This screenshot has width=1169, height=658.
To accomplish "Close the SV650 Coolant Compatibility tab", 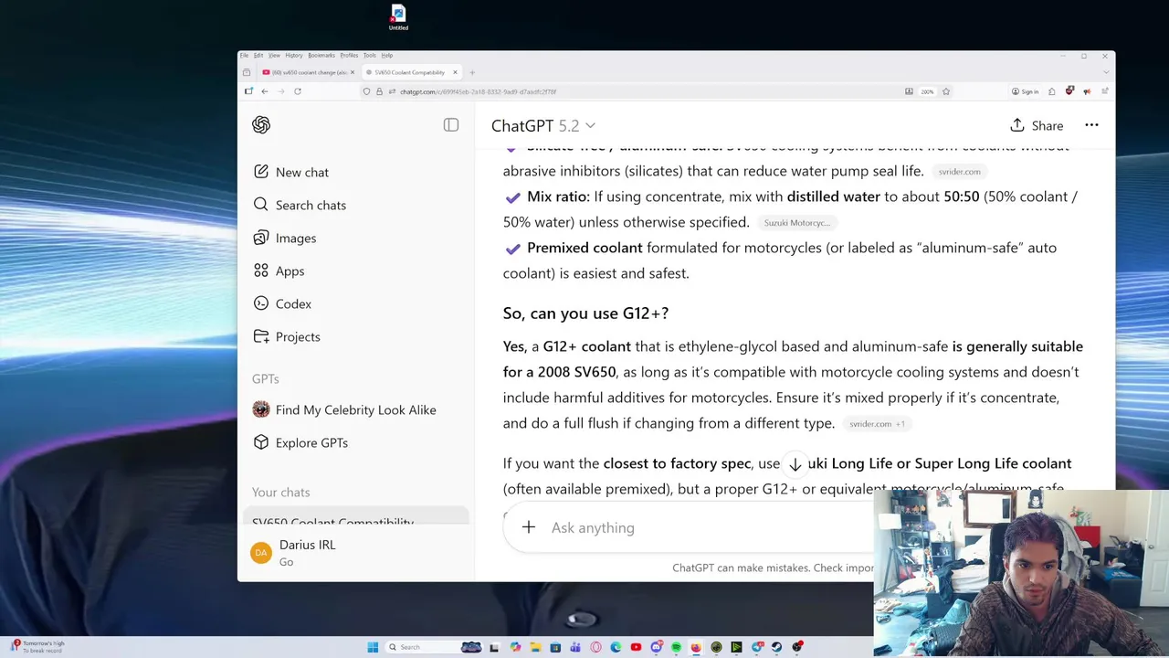I will tap(455, 72).
